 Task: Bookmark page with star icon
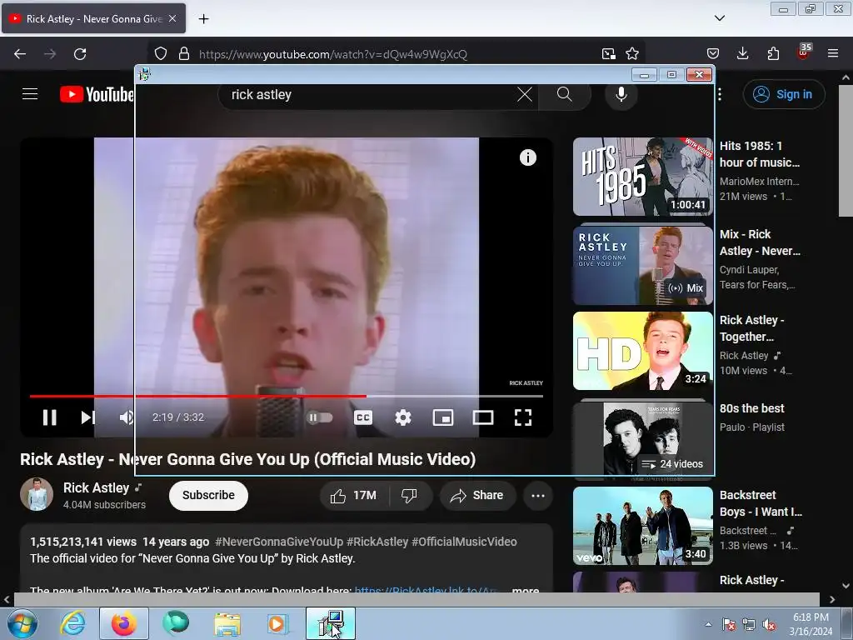pyautogui.click(x=632, y=53)
